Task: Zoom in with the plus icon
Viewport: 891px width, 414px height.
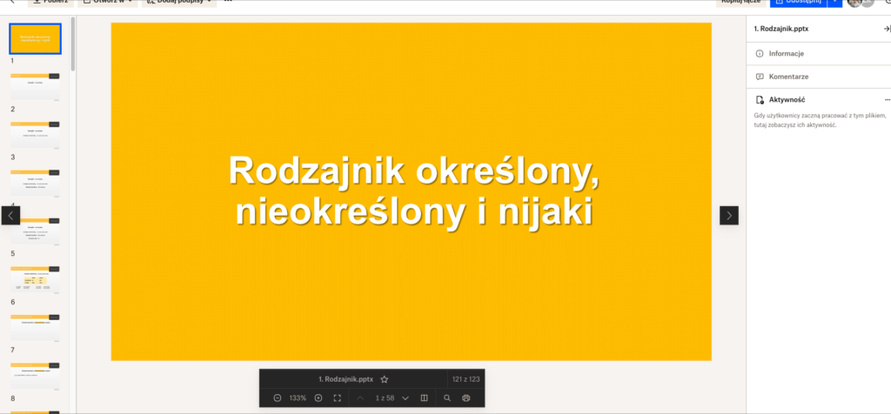Action: click(x=318, y=397)
